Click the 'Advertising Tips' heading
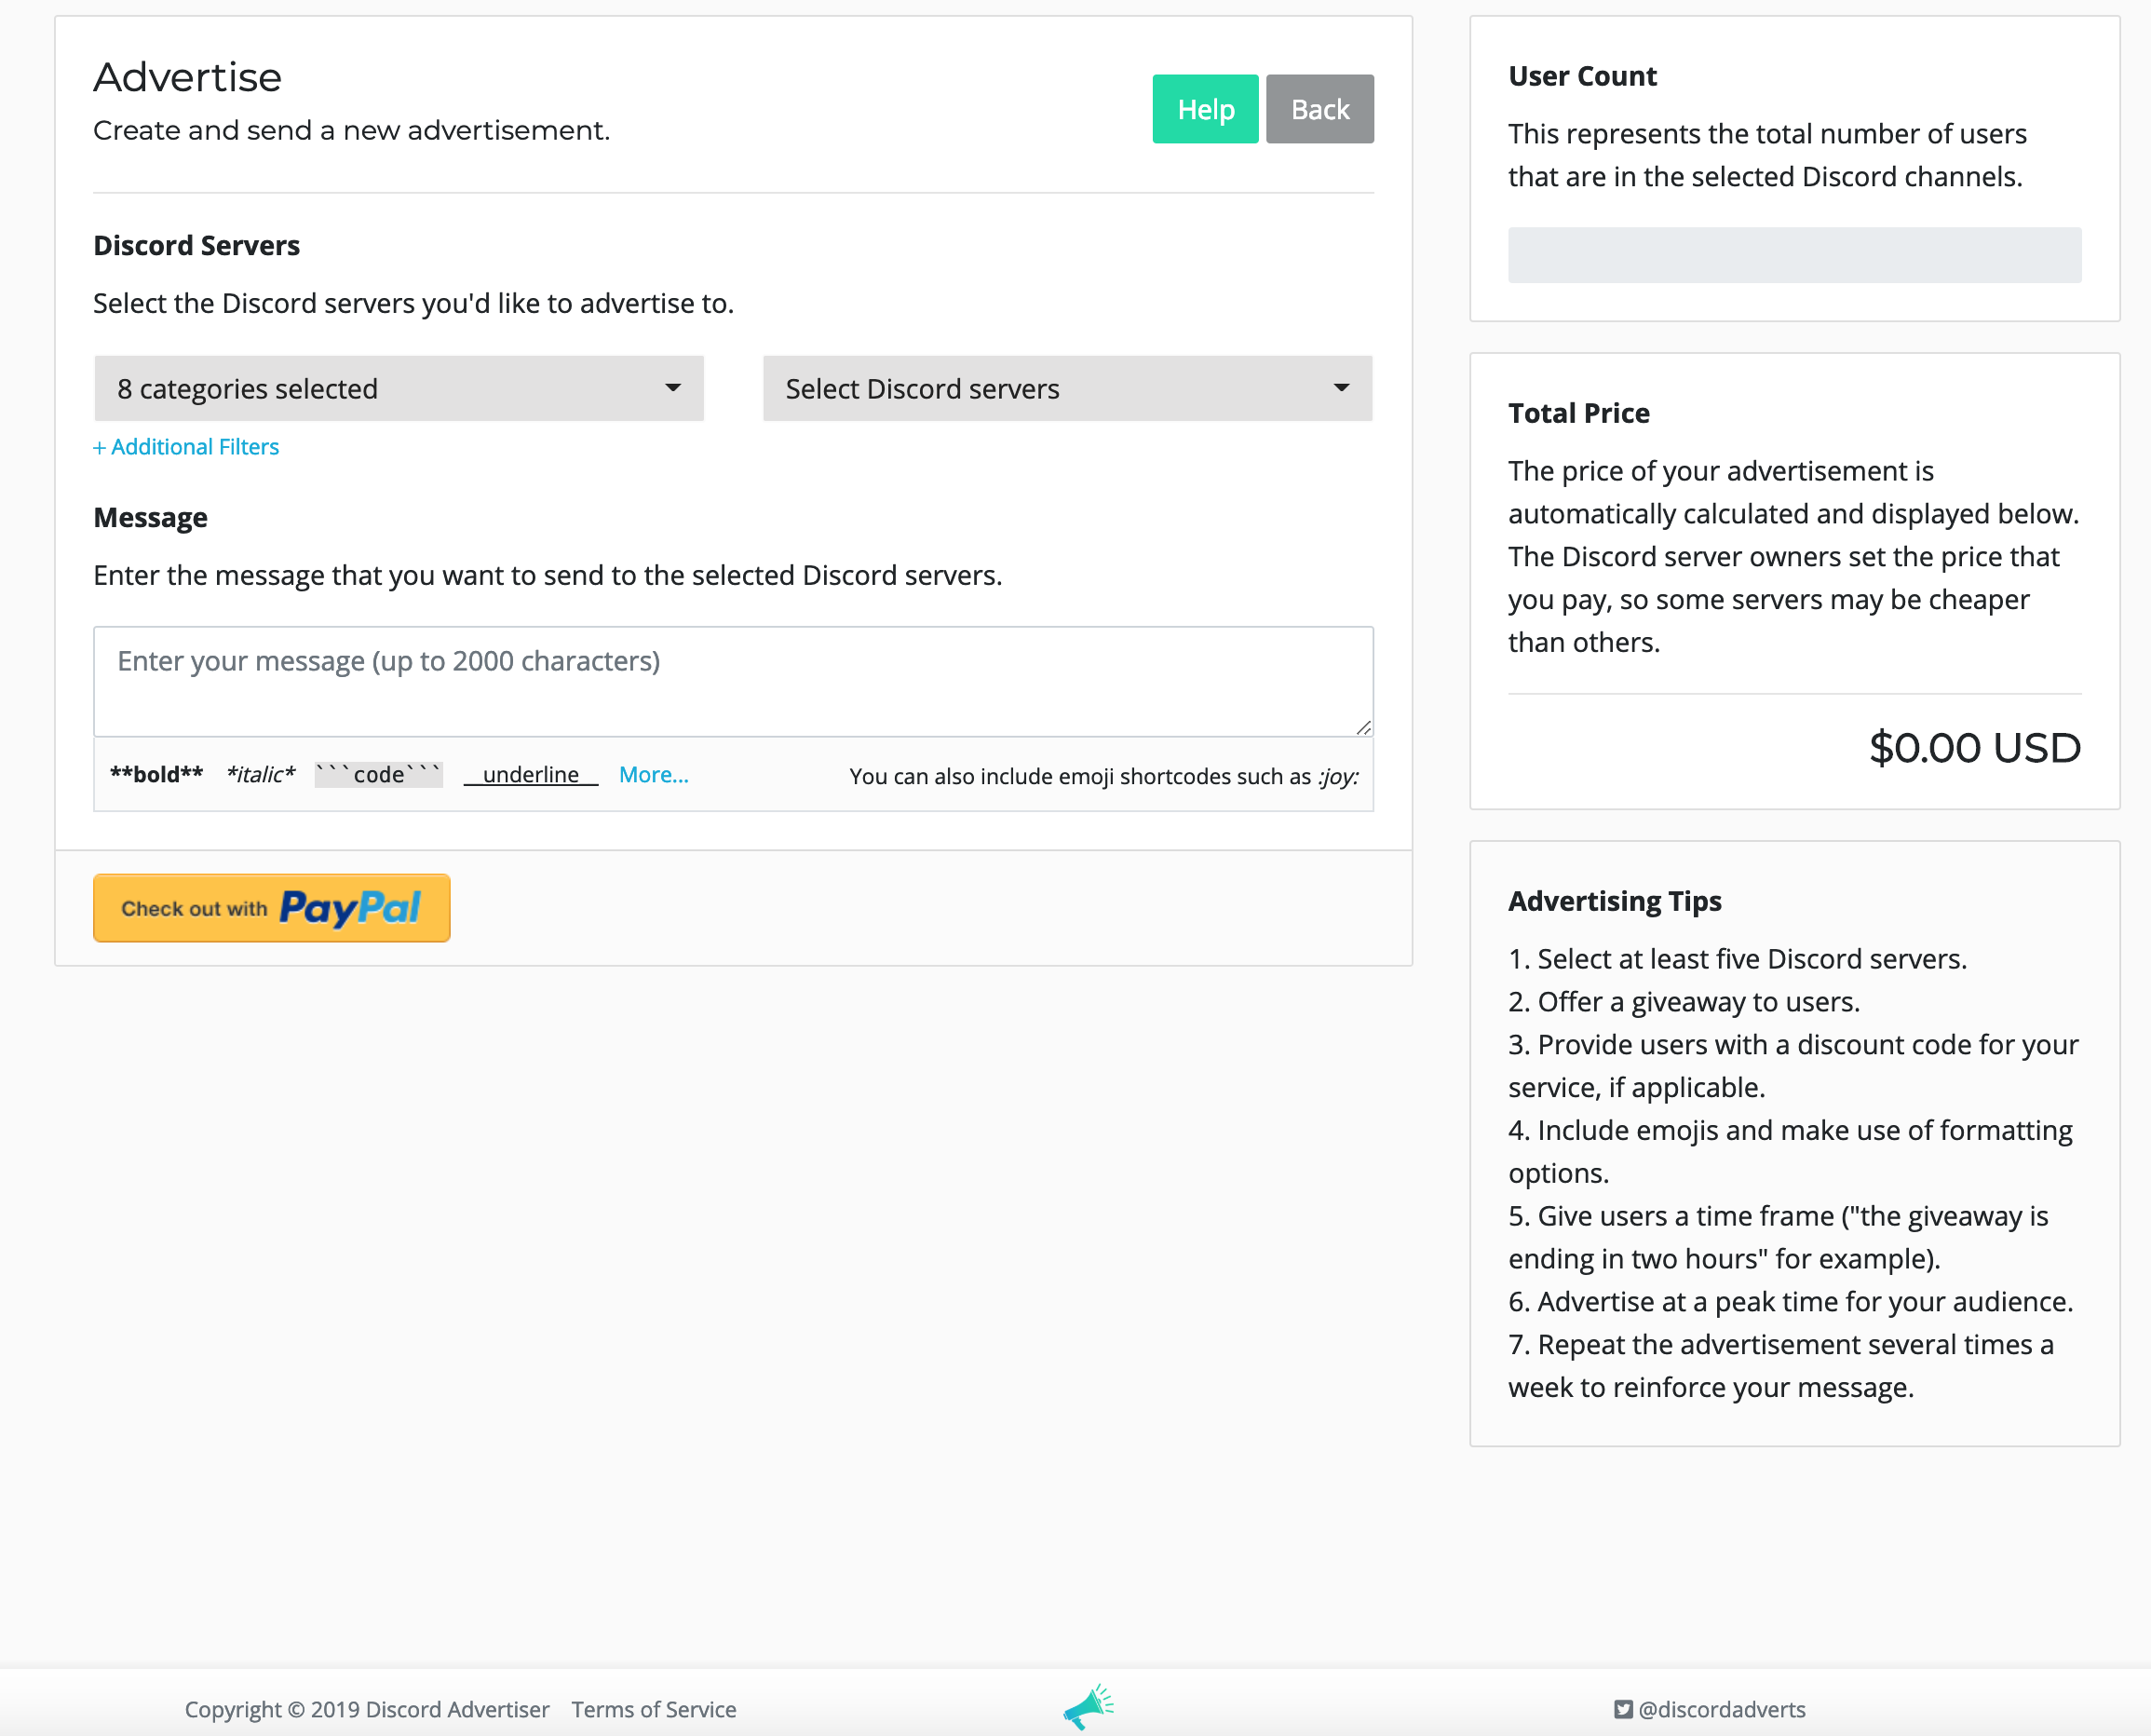The height and width of the screenshot is (1736, 2151). coord(1615,902)
